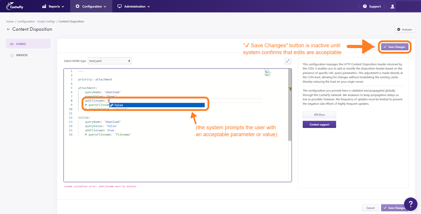Image resolution: width=421 pixels, height=214 pixels.
Task: Click the fullscreen expand editor icon
Action: click(288, 61)
